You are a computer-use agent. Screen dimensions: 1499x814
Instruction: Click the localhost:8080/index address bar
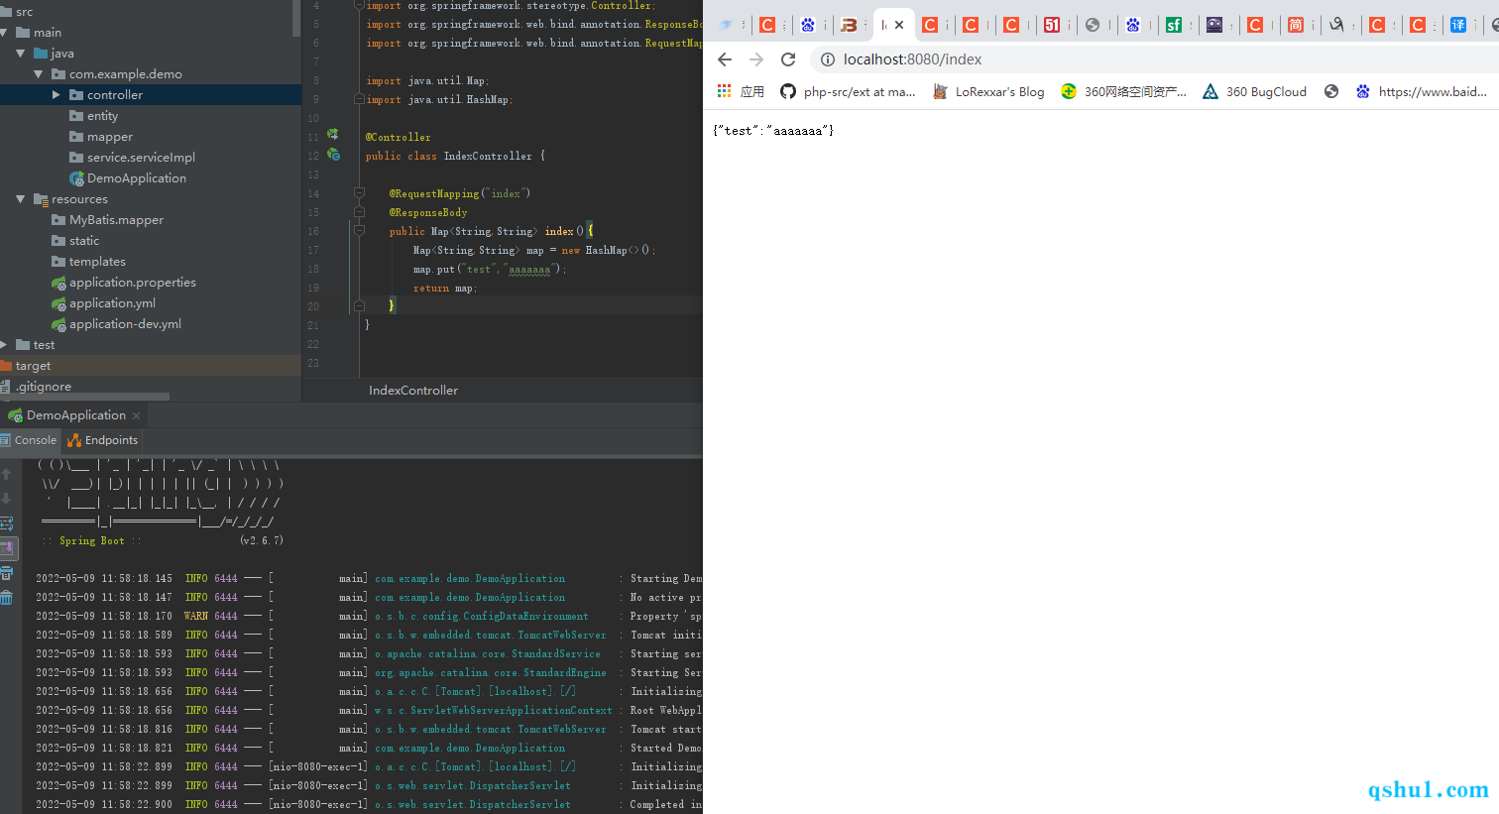[1155, 59]
